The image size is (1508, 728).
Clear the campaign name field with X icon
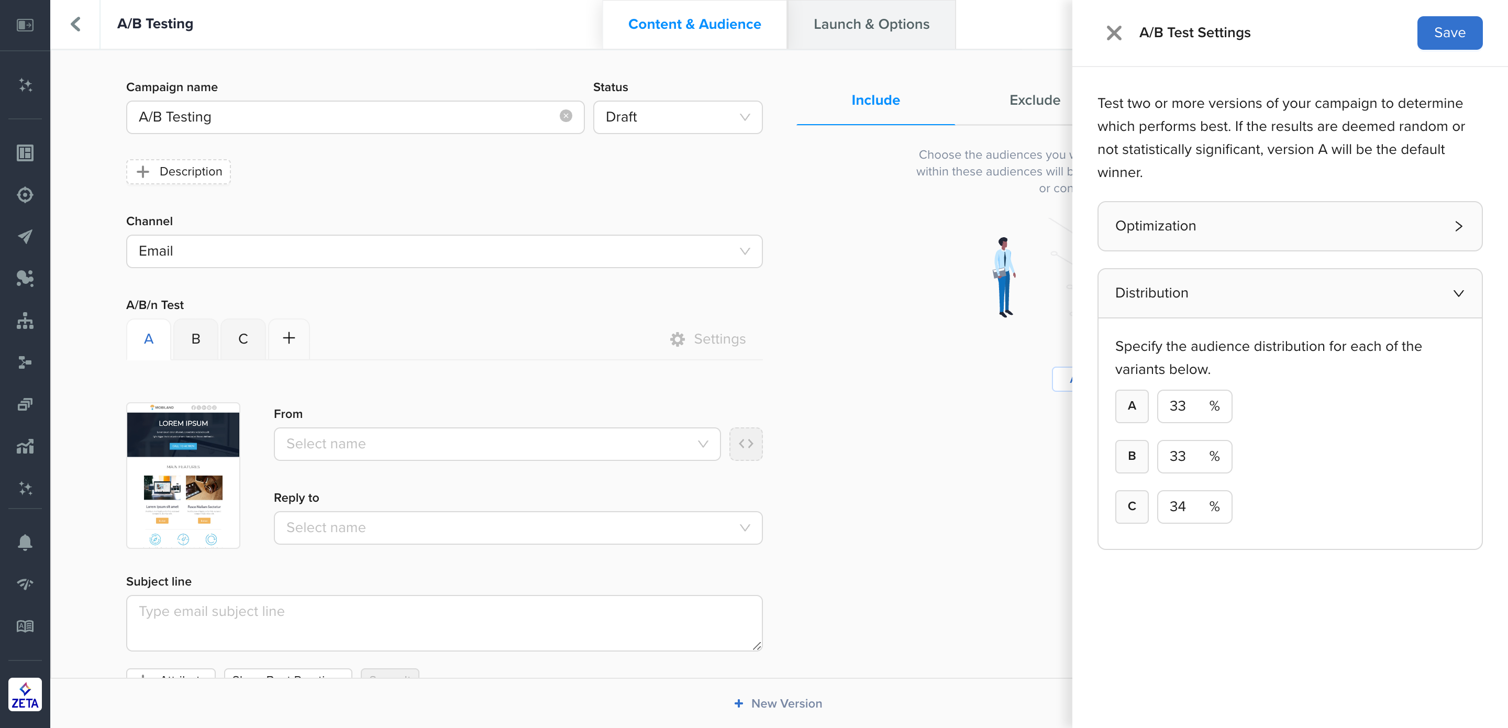pyautogui.click(x=565, y=116)
